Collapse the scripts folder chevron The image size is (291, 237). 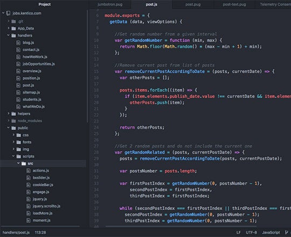(13, 156)
